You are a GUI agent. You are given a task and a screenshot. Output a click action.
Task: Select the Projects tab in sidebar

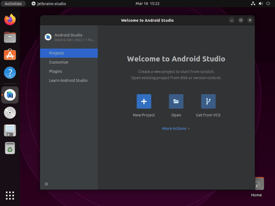coord(56,53)
